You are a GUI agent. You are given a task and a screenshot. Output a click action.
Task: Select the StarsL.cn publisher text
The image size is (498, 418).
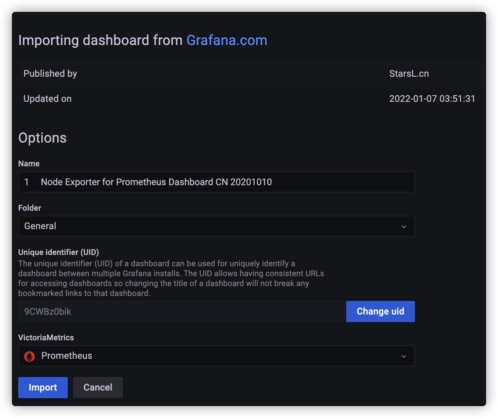click(409, 73)
